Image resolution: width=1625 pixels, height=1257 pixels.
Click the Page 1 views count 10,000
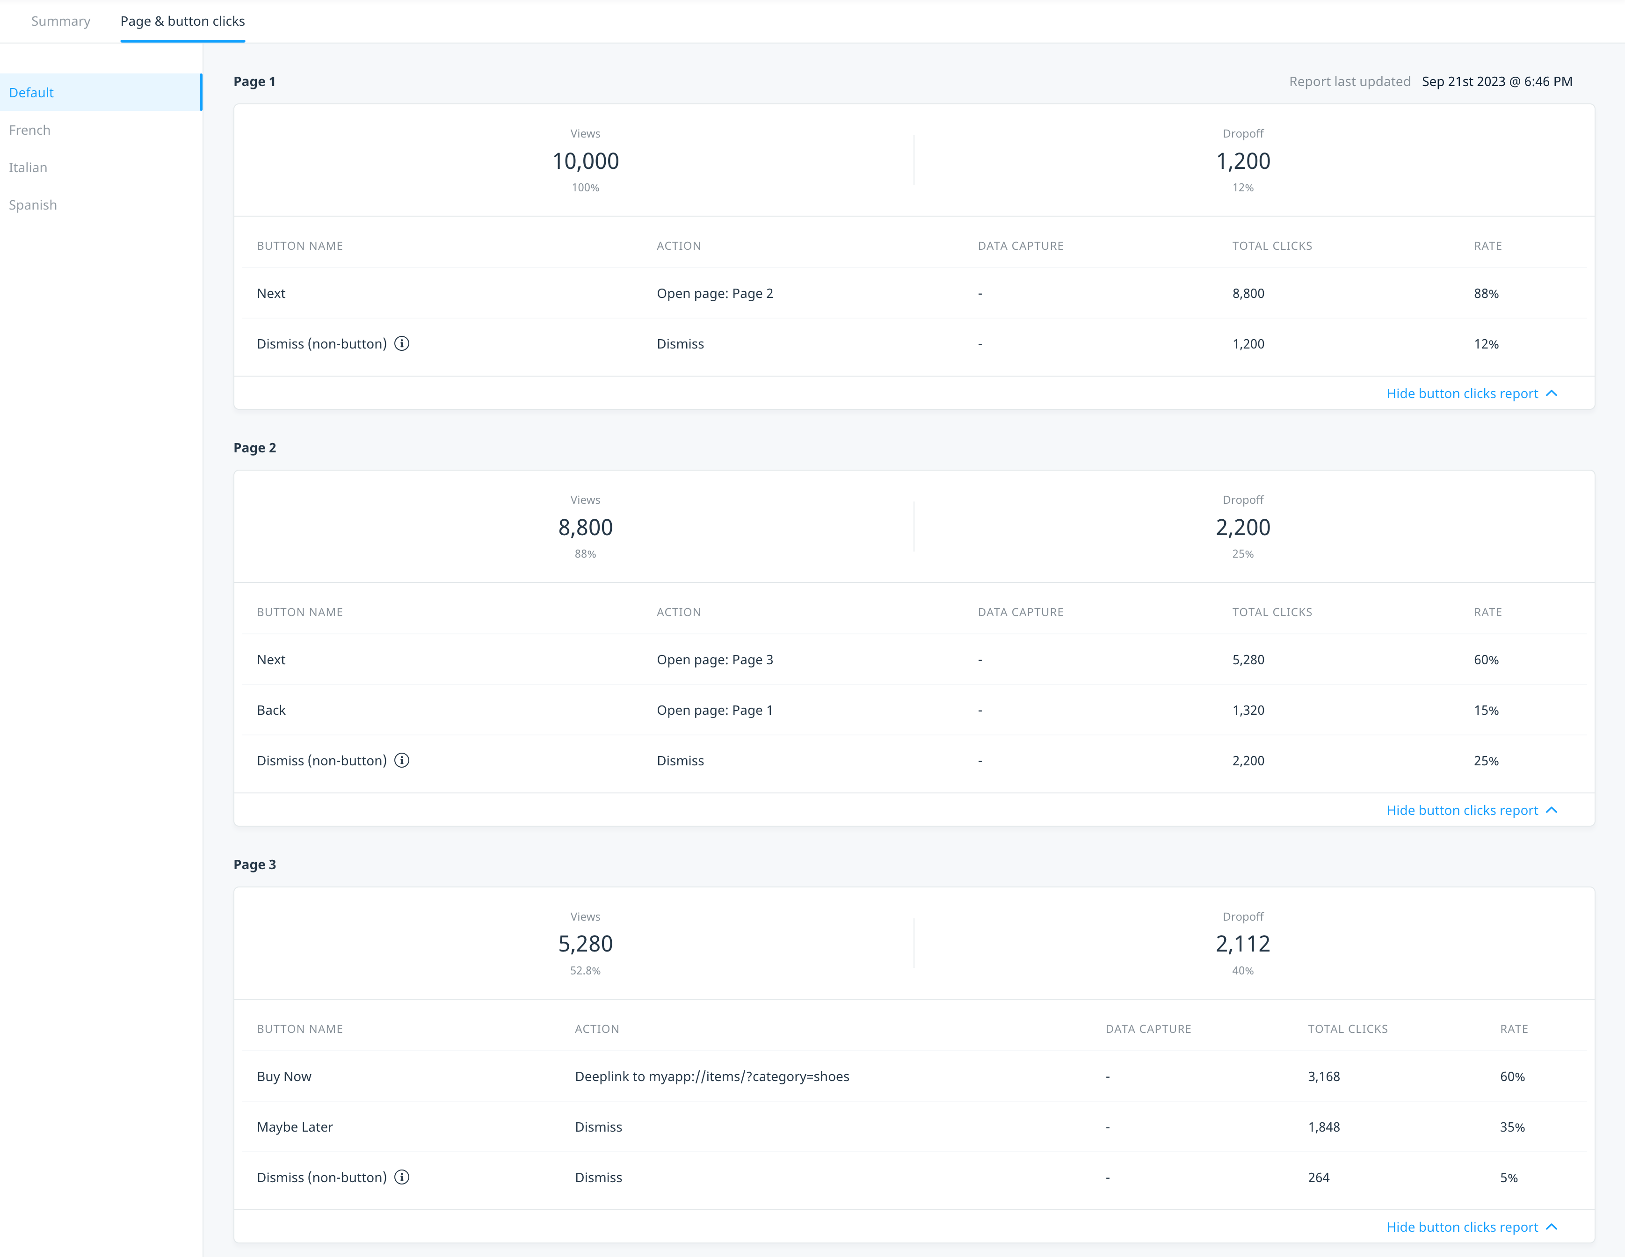586,161
